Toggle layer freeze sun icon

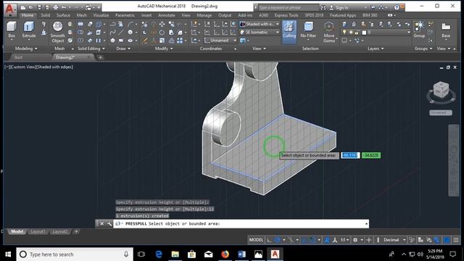pos(351,32)
